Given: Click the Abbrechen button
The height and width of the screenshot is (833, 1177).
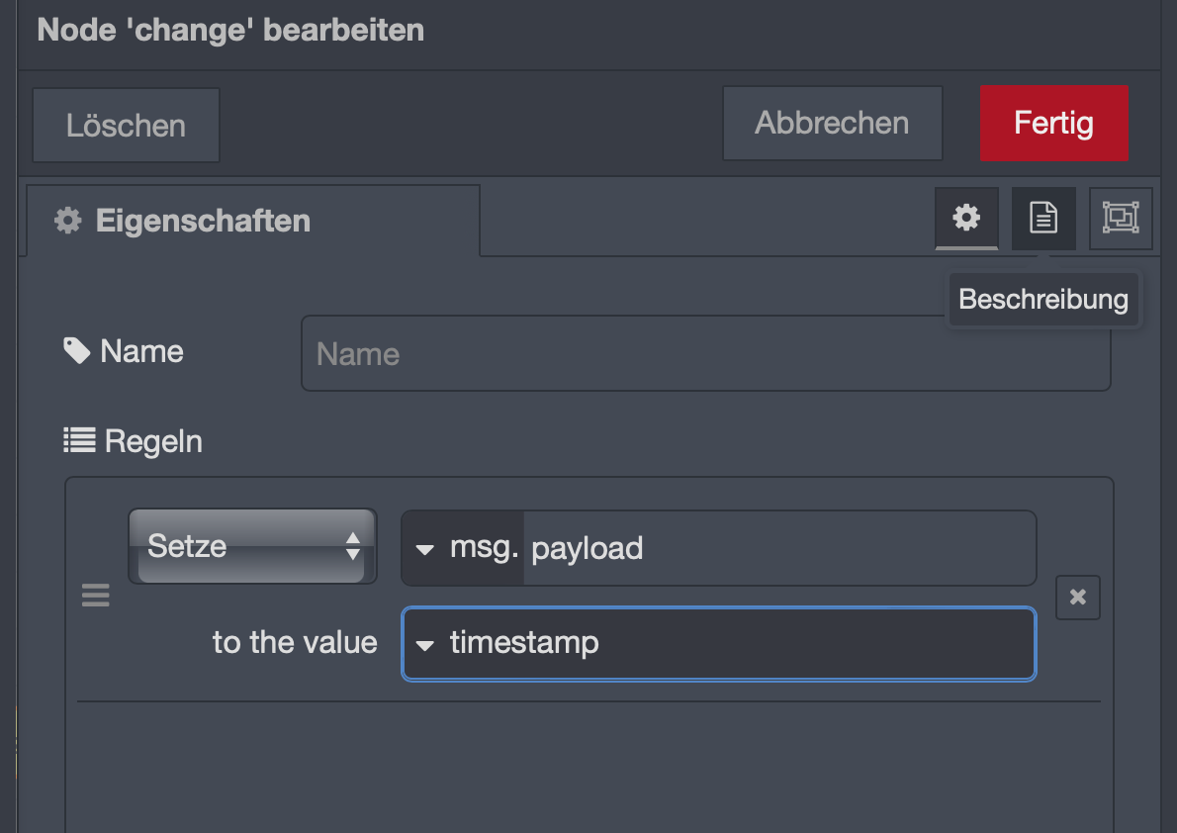Looking at the screenshot, I should tap(833, 124).
